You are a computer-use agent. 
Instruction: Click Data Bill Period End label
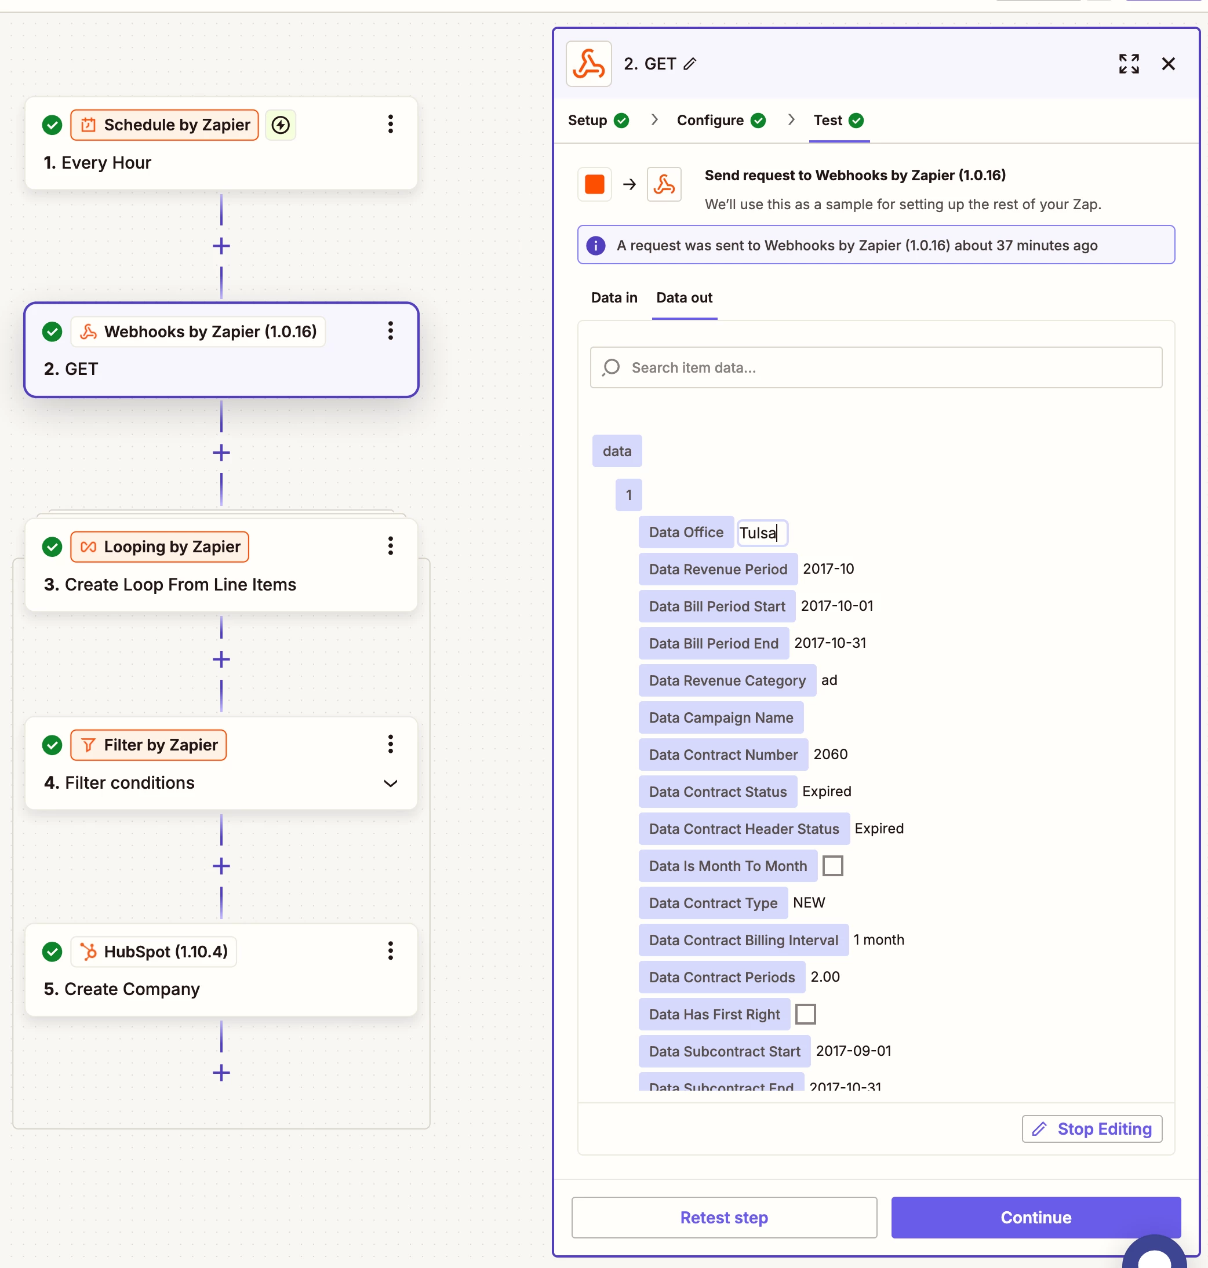(714, 643)
